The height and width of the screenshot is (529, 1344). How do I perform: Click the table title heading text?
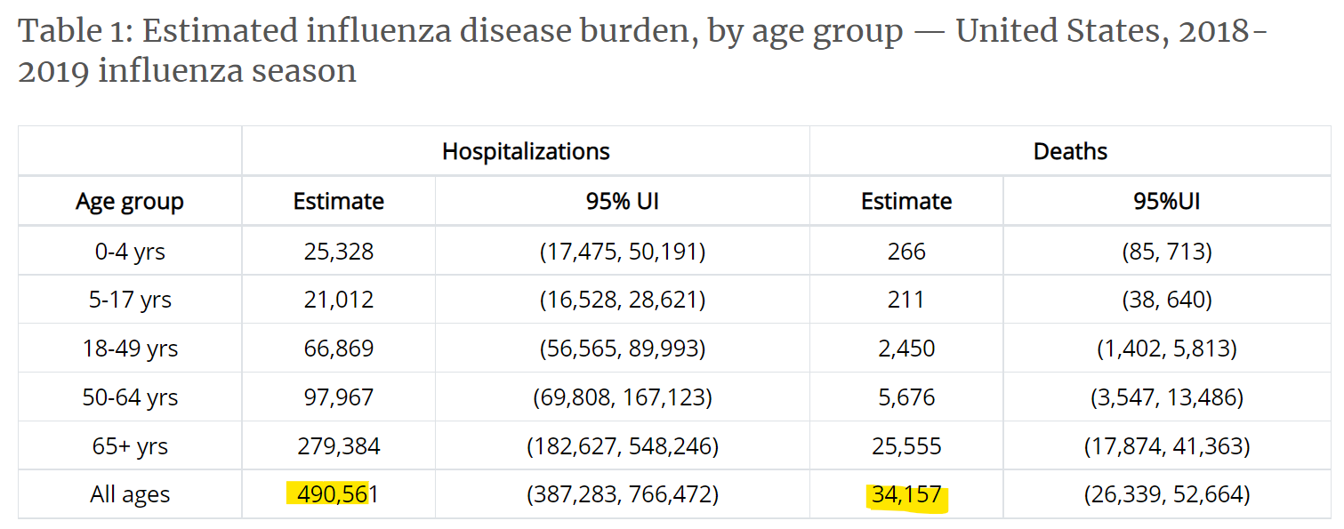click(x=642, y=51)
